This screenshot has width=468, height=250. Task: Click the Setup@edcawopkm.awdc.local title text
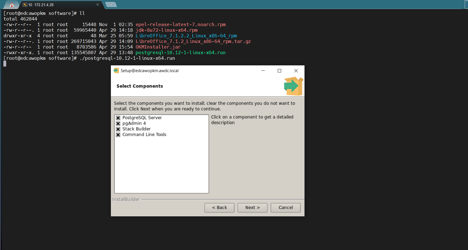coord(150,71)
